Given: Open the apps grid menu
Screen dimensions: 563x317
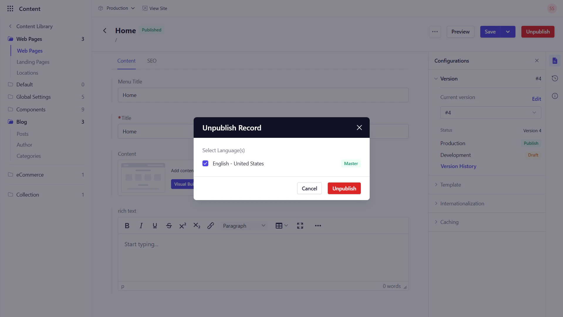Looking at the screenshot, I should (10, 9).
